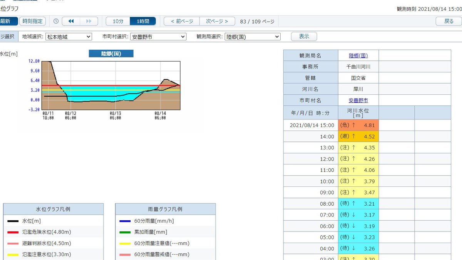Click the 3.79 water level cell
The width and height of the screenshot is (462, 260).
[358, 181]
